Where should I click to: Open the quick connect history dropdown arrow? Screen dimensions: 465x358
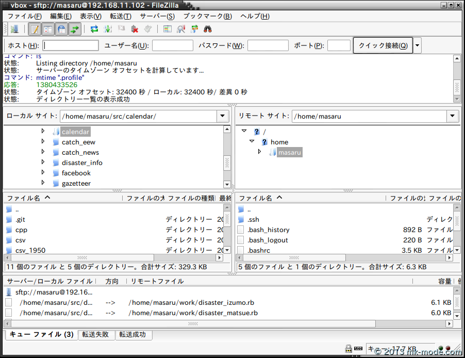[x=417, y=45]
